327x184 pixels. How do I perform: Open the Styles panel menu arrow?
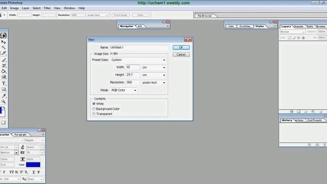pyautogui.click(x=275, y=26)
